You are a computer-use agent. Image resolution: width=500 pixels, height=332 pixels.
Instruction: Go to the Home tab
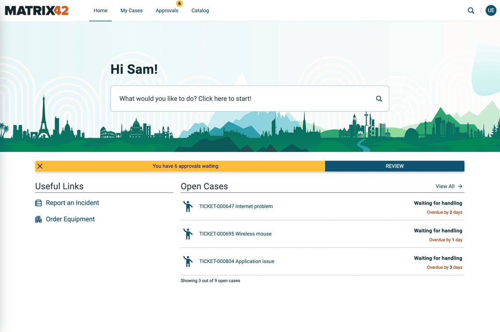pyautogui.click(x=100, y=11)
